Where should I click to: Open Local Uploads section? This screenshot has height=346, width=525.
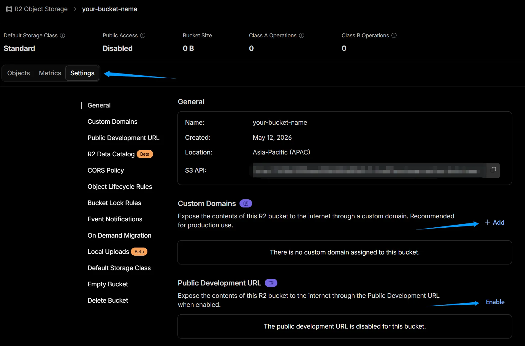[x=108, y=252]
